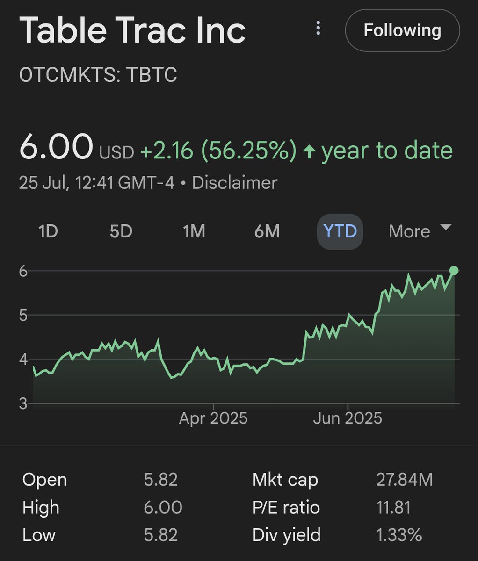
Task: Click the 25 Jul, 12:41 GMT-4 timestamp
Action: (x=97, y=182)
